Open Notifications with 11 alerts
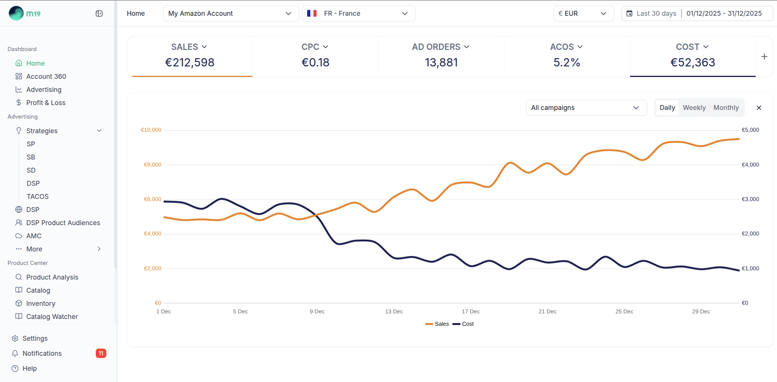 [x=42, y=353]
